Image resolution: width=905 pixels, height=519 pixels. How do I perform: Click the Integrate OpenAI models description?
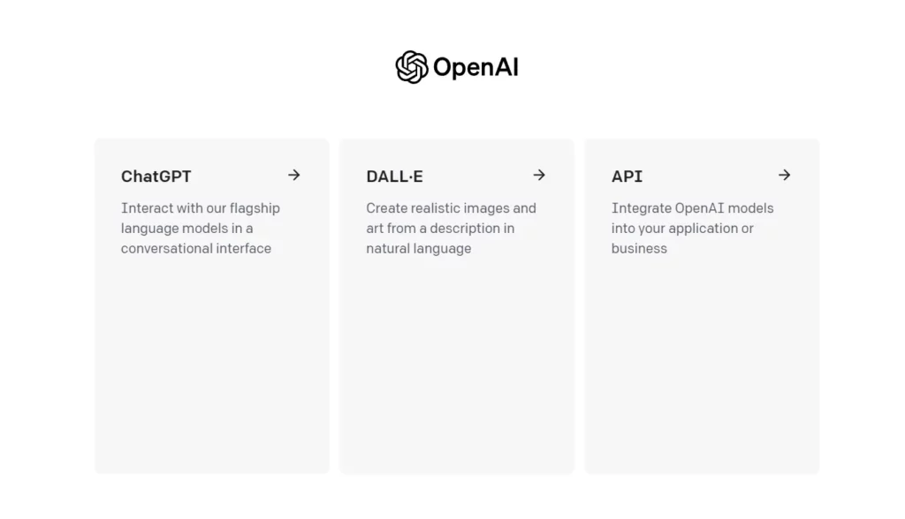click(x=693, y=229)
